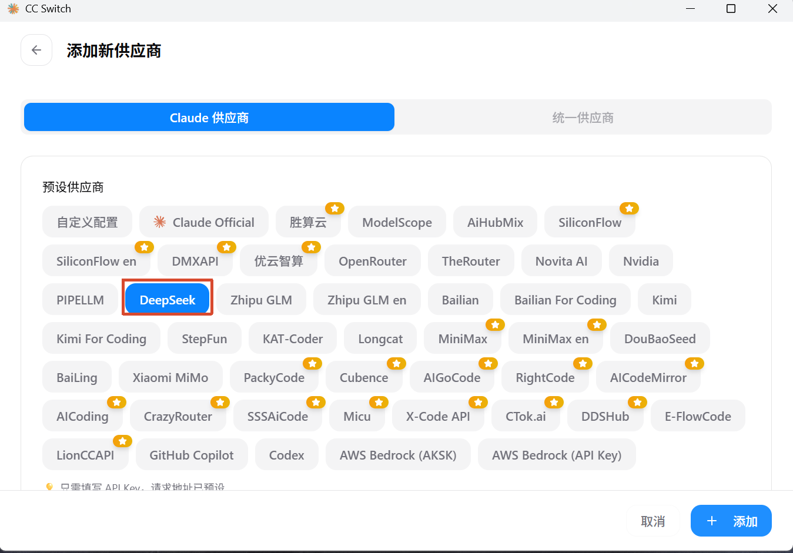793x553 pixels.
Task: Choose the Codex preset
Action: (x=286, y=455)
